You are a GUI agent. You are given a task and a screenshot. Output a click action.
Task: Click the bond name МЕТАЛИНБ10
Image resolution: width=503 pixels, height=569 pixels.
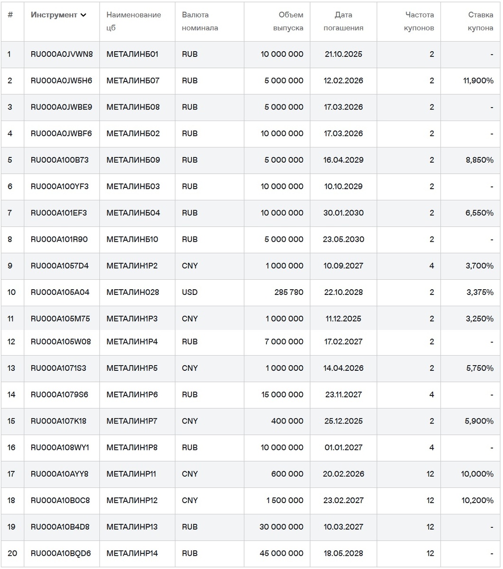click(x=132, y=240)
